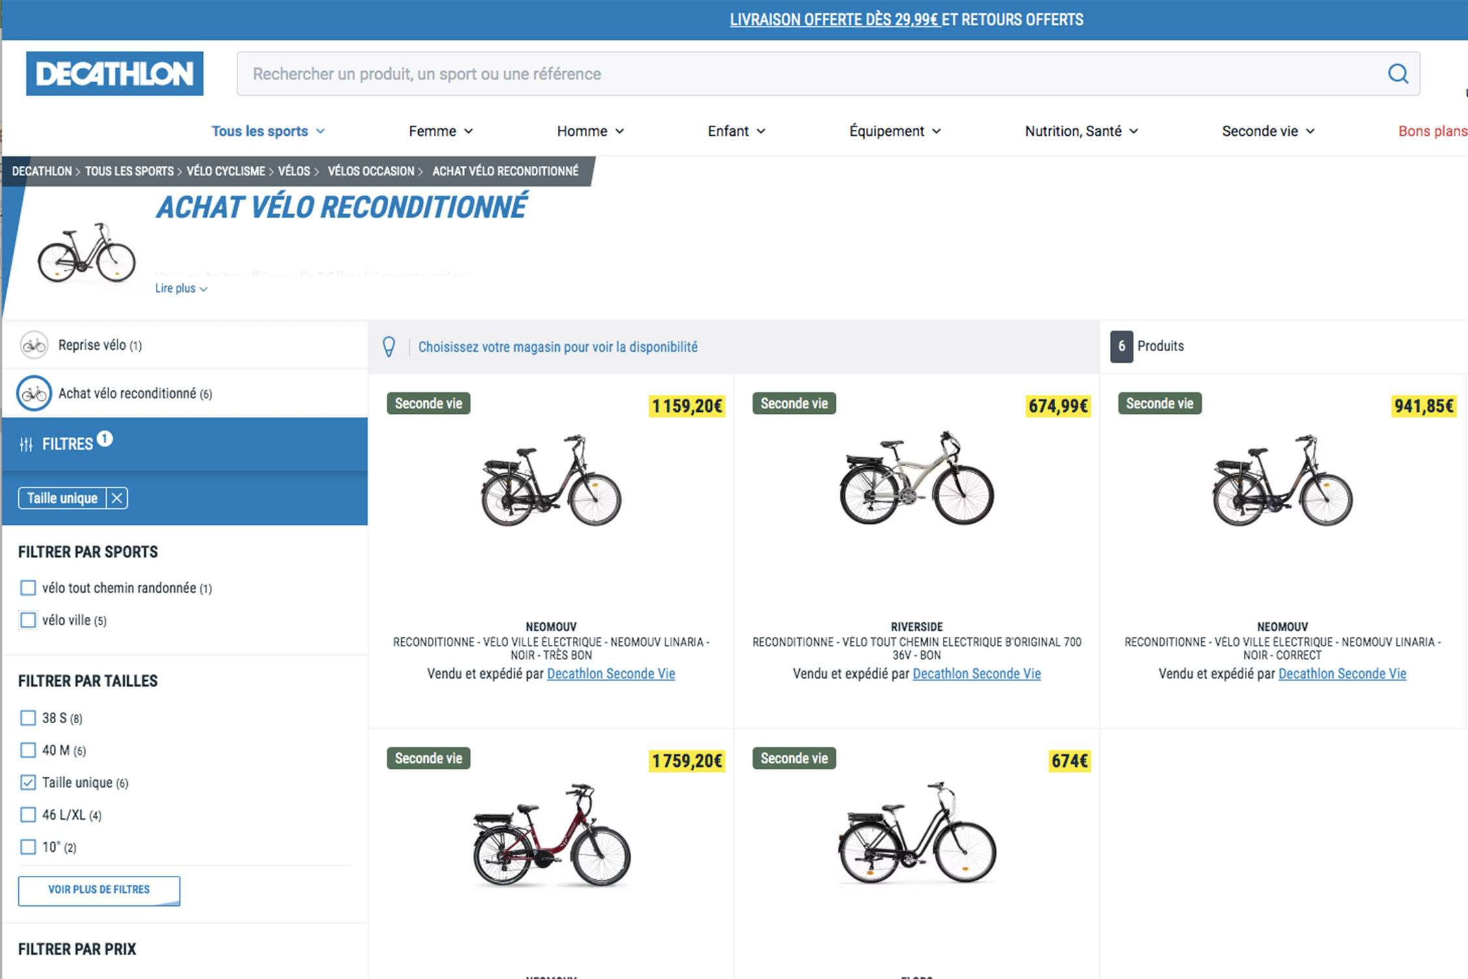This screenshot has width=1468, height=979.
Task: Click the FILTRES header bar
Action: pyautogui.click(x=185, y=444)
